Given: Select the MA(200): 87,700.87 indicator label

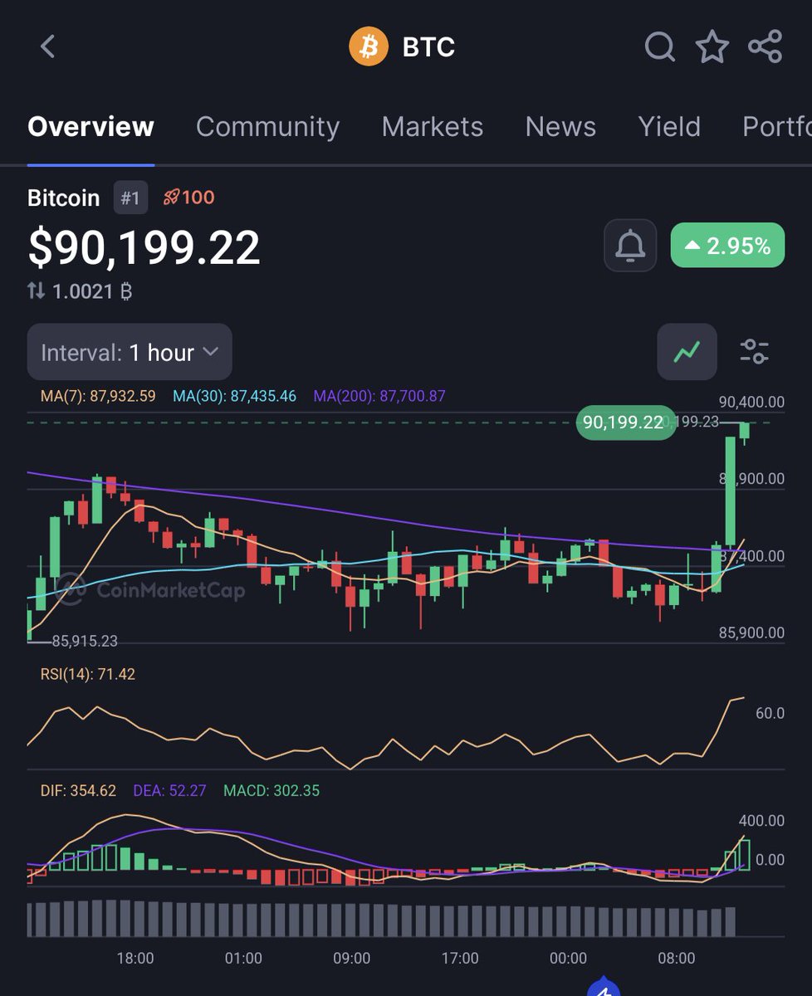Looking at the screenshot, I should point(379,396).
